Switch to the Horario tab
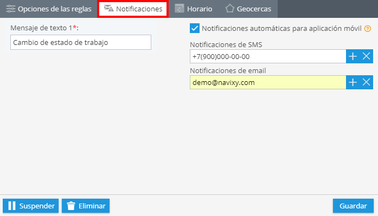Viewport: 378px width, 216px height. click(194, 9)
